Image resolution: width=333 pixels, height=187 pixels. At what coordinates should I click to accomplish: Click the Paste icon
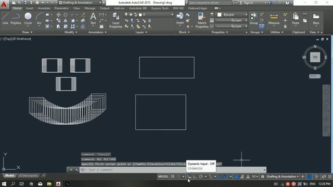[x=296, y=19]
